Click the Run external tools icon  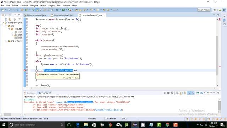click(x=70, y=10)
